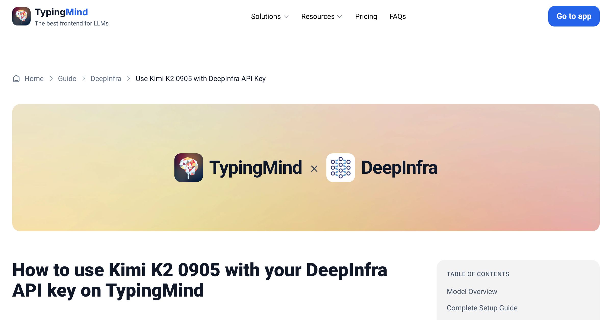This screenshot has width=612, height=320.
Task: Click 'Use Kimi K2 0905 with DeepInfra API Key' breadcrumb
Action: click(x=201, y=79)
